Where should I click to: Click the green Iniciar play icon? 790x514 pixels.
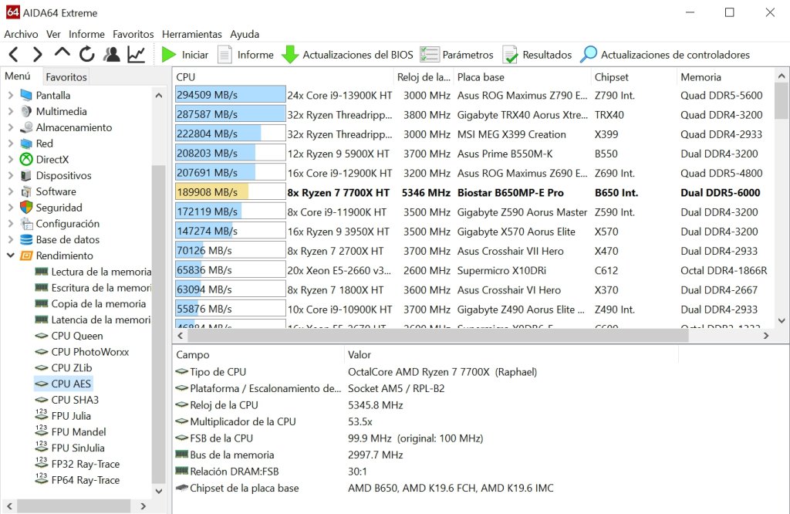(x=169, y=55)
